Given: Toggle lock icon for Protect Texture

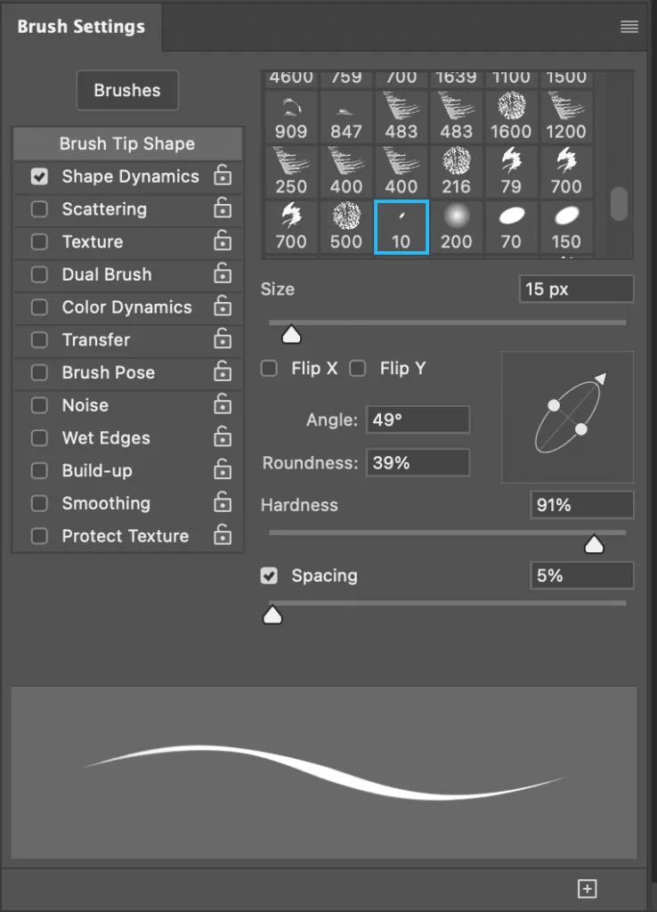Looking at the screenshot, I should 223,534.
